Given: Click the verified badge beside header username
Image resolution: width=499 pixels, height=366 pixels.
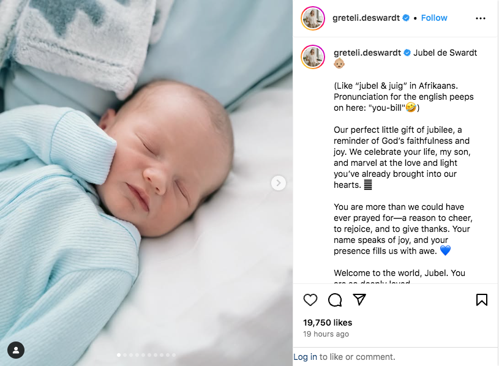Looking at the screenshot, I should (x=406, y=18).
